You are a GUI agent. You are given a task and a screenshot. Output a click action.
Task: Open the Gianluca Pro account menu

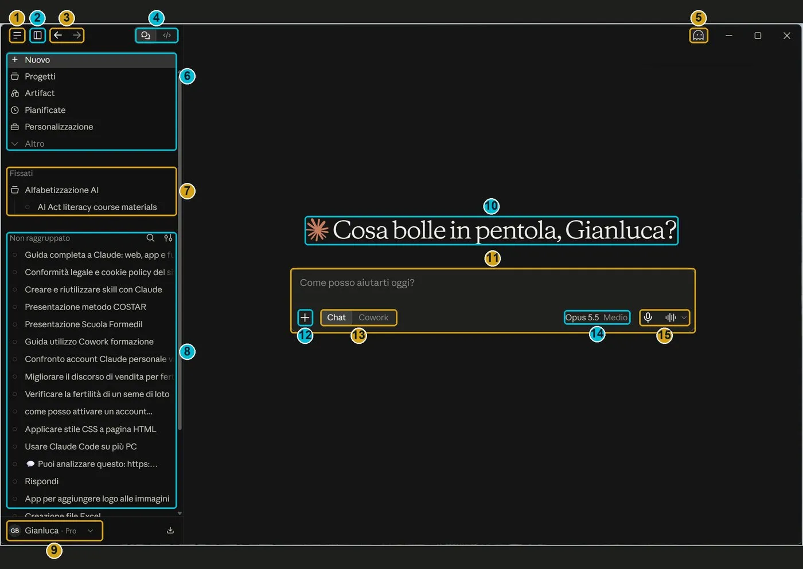click(x=54, y=531)
